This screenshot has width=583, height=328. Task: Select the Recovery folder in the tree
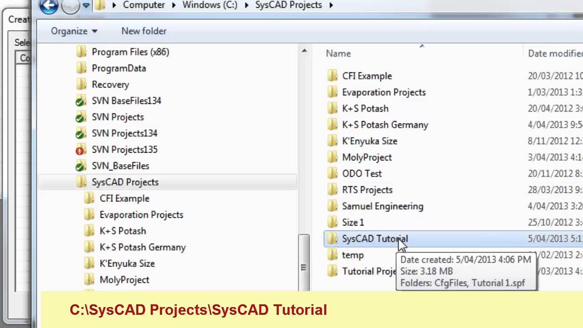[x=111, y=85]
